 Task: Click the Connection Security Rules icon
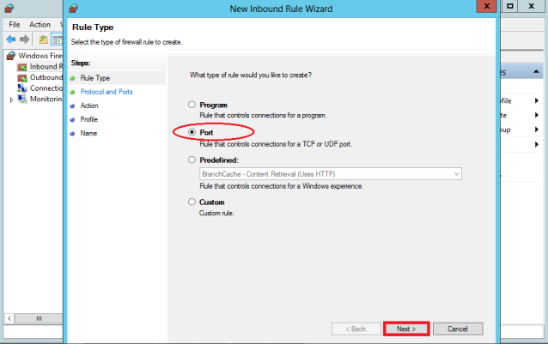coord(23,88)
